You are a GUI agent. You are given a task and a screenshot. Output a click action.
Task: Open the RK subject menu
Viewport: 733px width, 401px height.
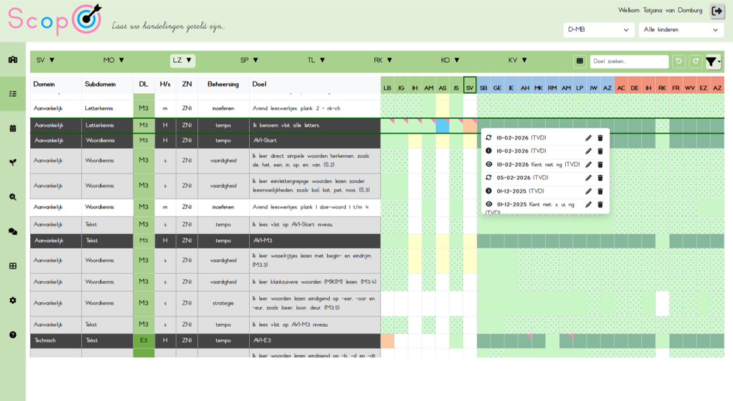(x=383, y=60)
